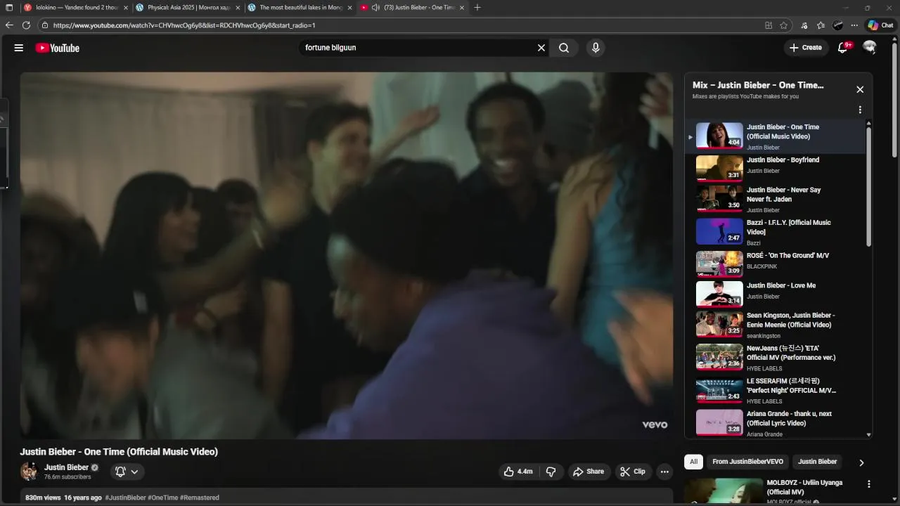Open a new tab with the plus icon
The height and width of the screenshot is (506, 900).
click(477, 8)
